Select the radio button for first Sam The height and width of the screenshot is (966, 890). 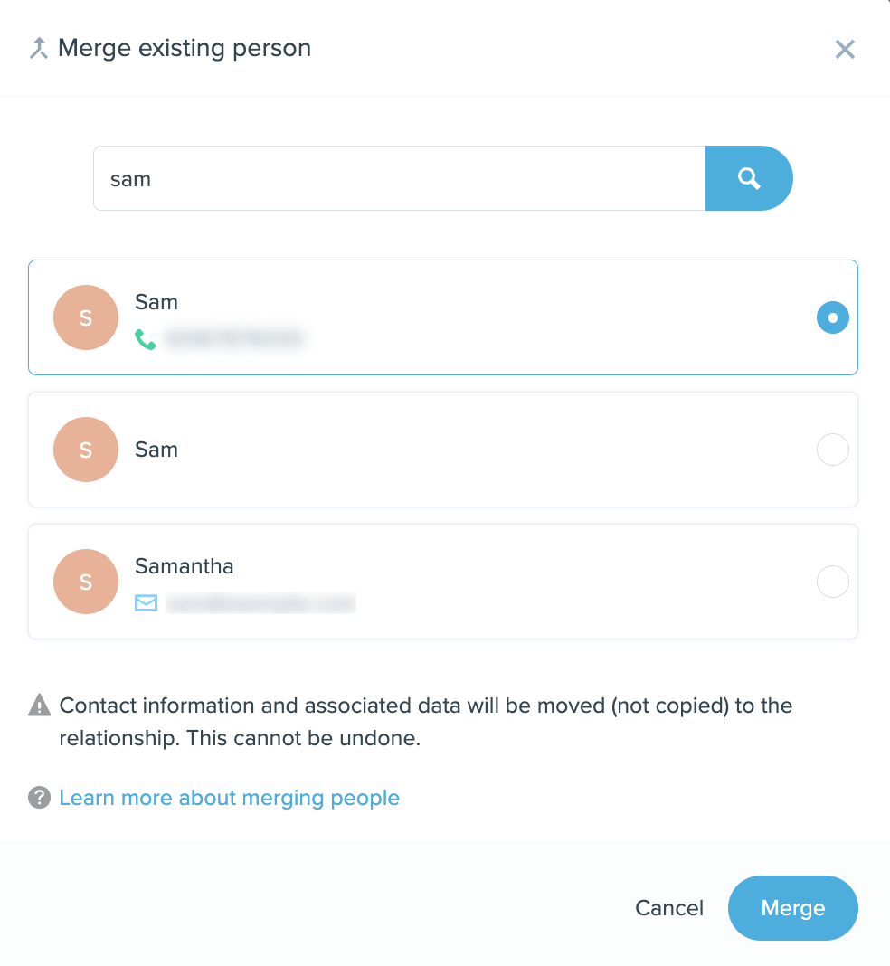tap(832, 317)
